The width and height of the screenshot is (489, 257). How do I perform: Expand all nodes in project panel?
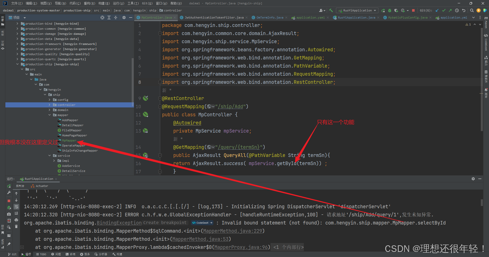(x=109, y=18)
